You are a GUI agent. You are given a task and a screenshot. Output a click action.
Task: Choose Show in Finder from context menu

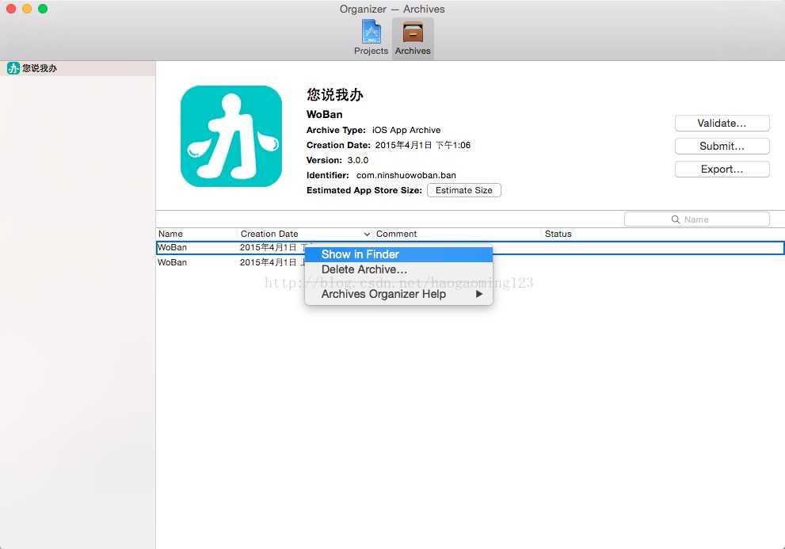tap(398, 254)
